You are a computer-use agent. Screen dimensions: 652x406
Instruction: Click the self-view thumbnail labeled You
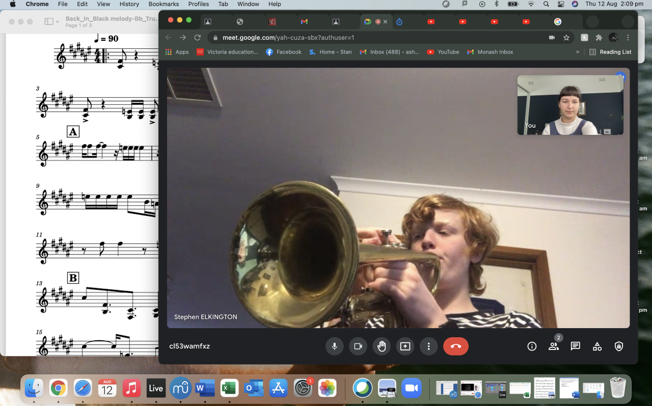coord(570,105)
